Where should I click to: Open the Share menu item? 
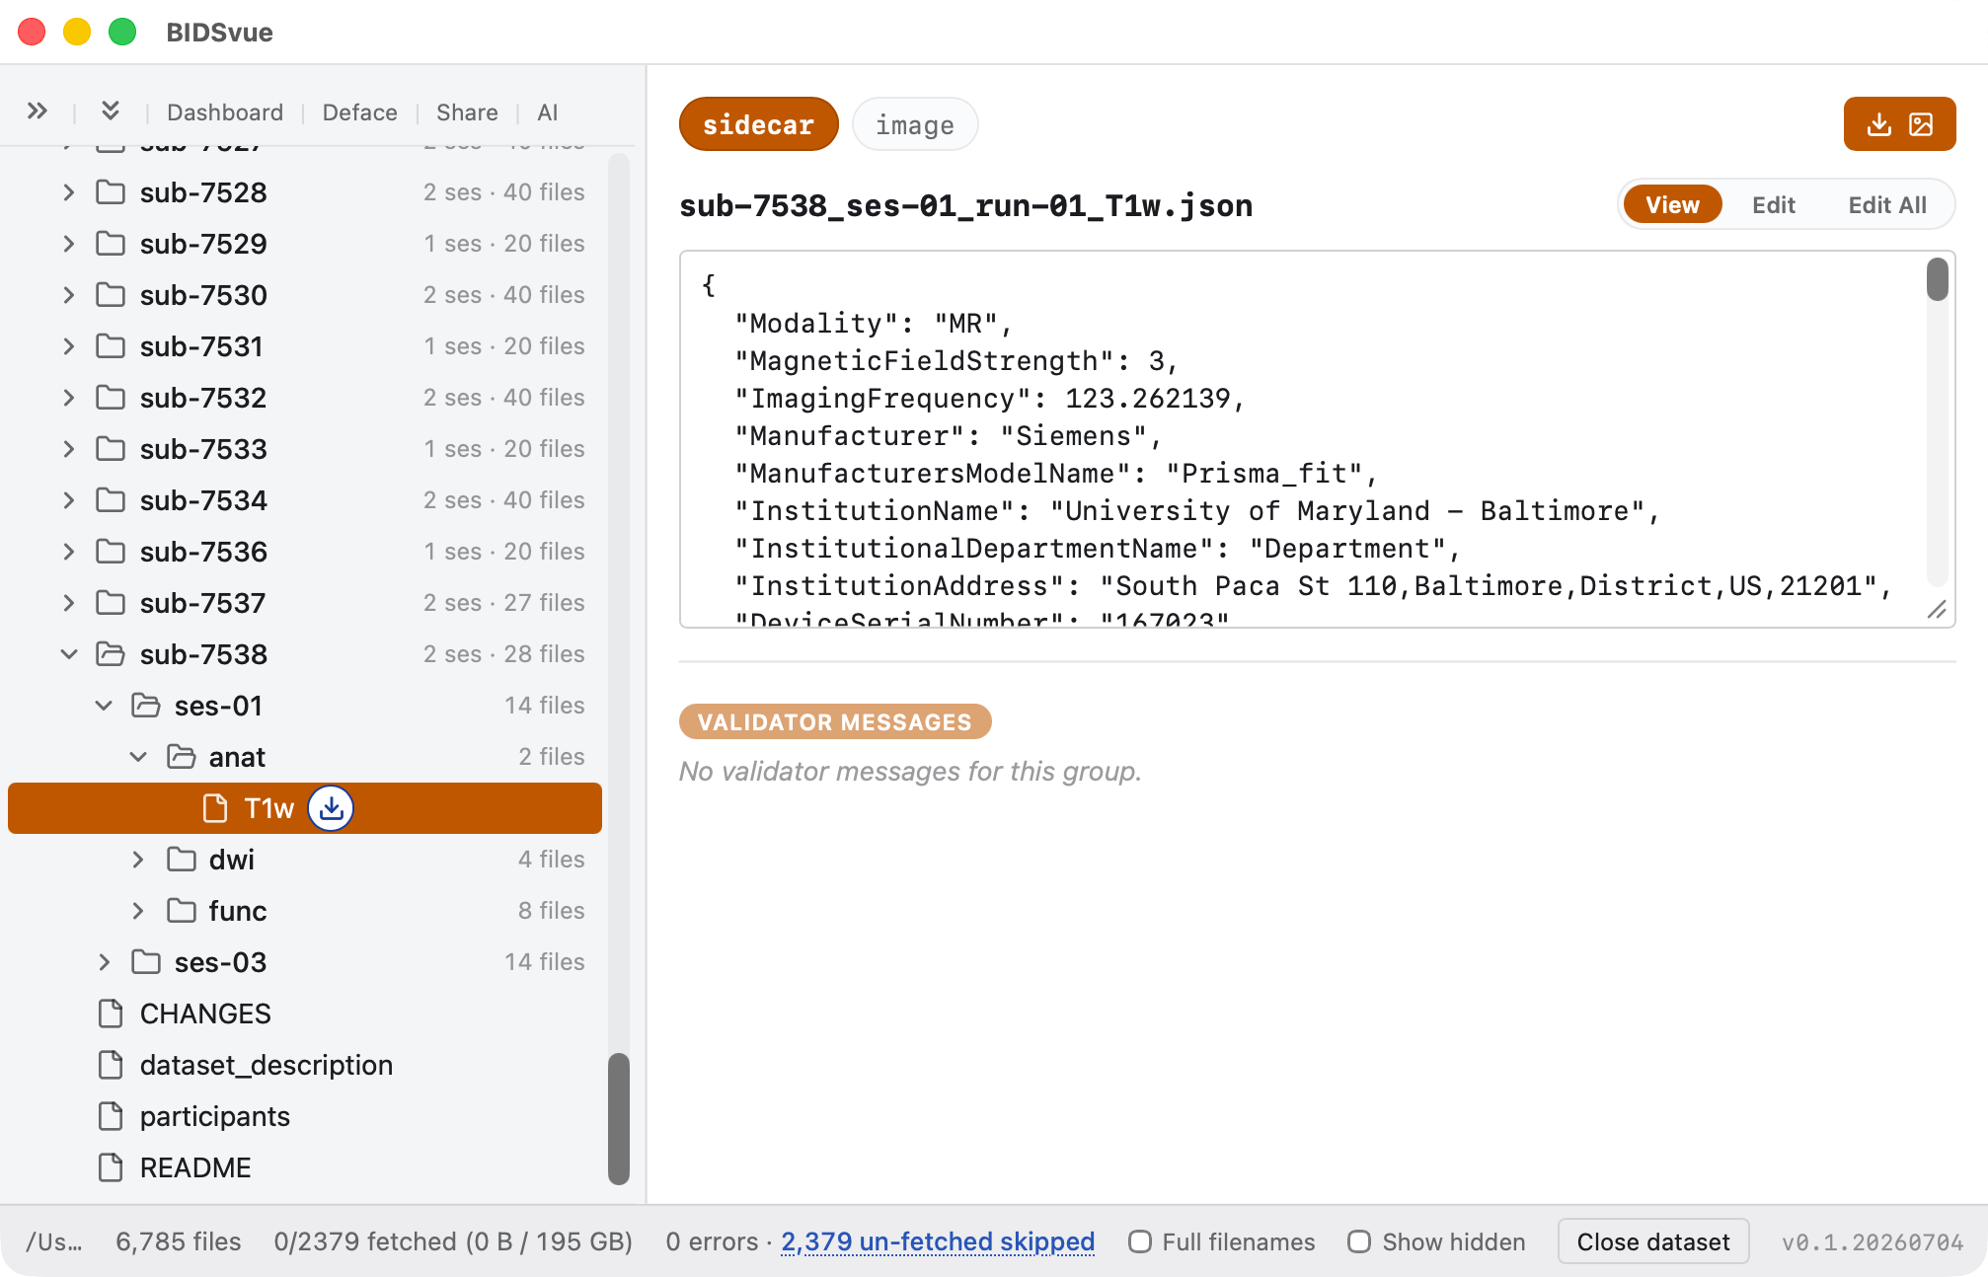467,113
